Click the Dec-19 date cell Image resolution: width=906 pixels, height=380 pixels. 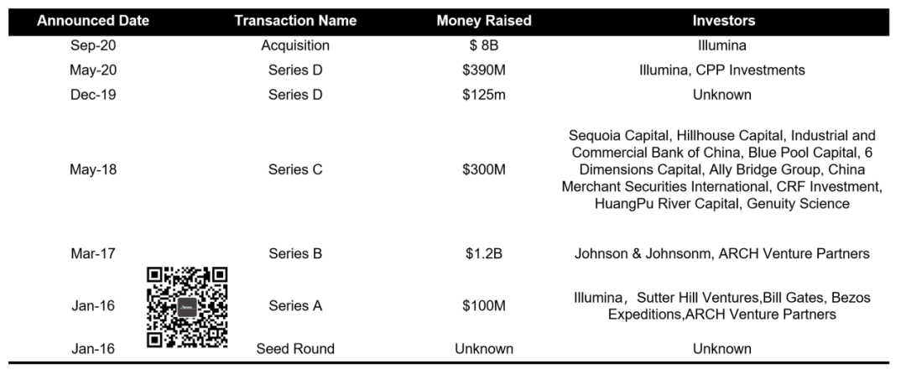click(x=93, y=95)
